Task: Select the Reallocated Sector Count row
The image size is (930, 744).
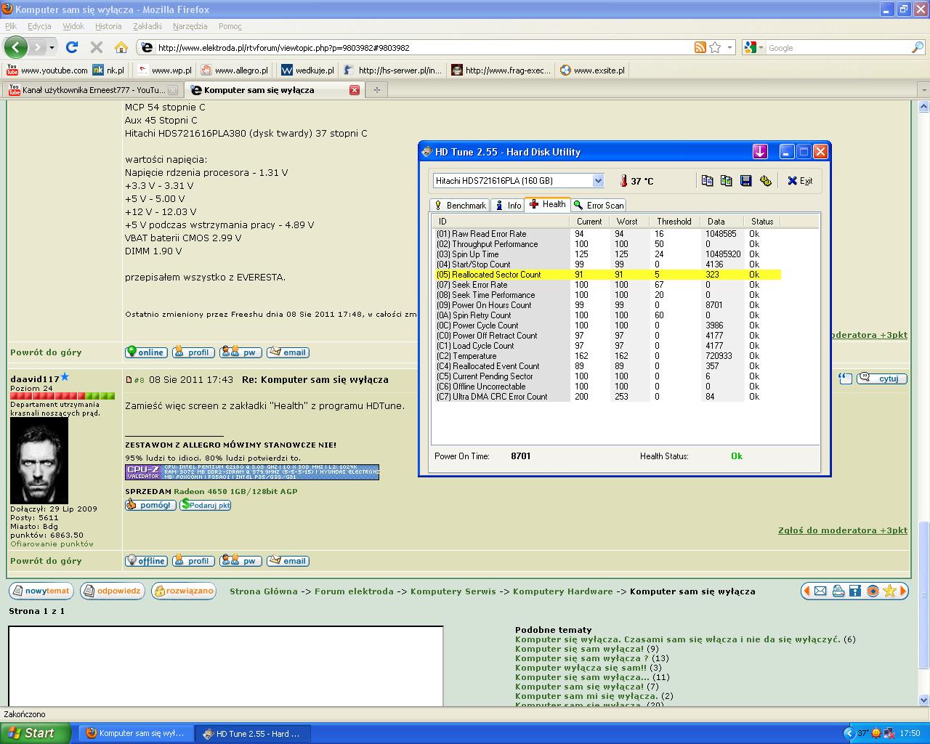Action: [x=607, y=275]
